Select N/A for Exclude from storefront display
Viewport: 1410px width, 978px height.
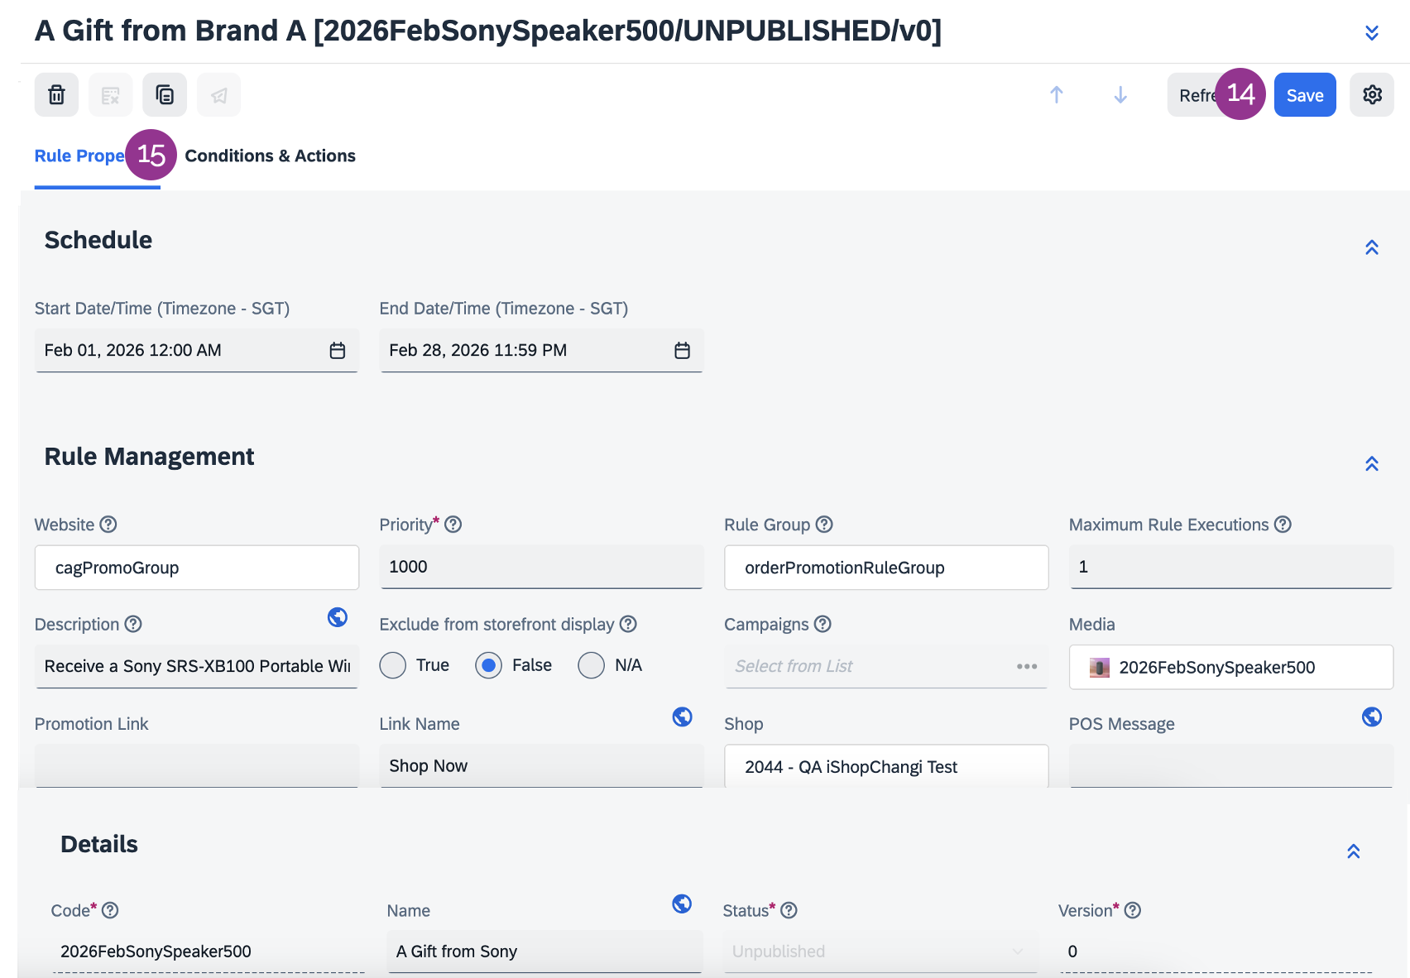click(x=592, y=665)
